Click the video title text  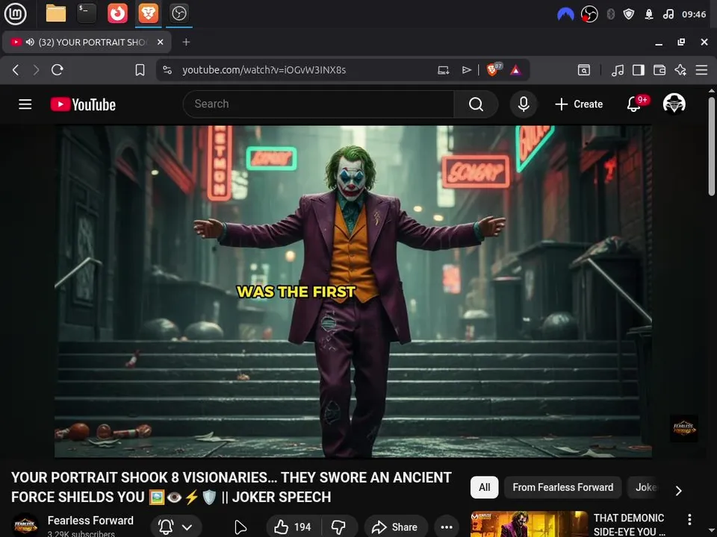point(231,487)
